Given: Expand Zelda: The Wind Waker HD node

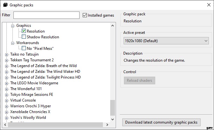Looking at the screenshot, I should tap(6, 72).
